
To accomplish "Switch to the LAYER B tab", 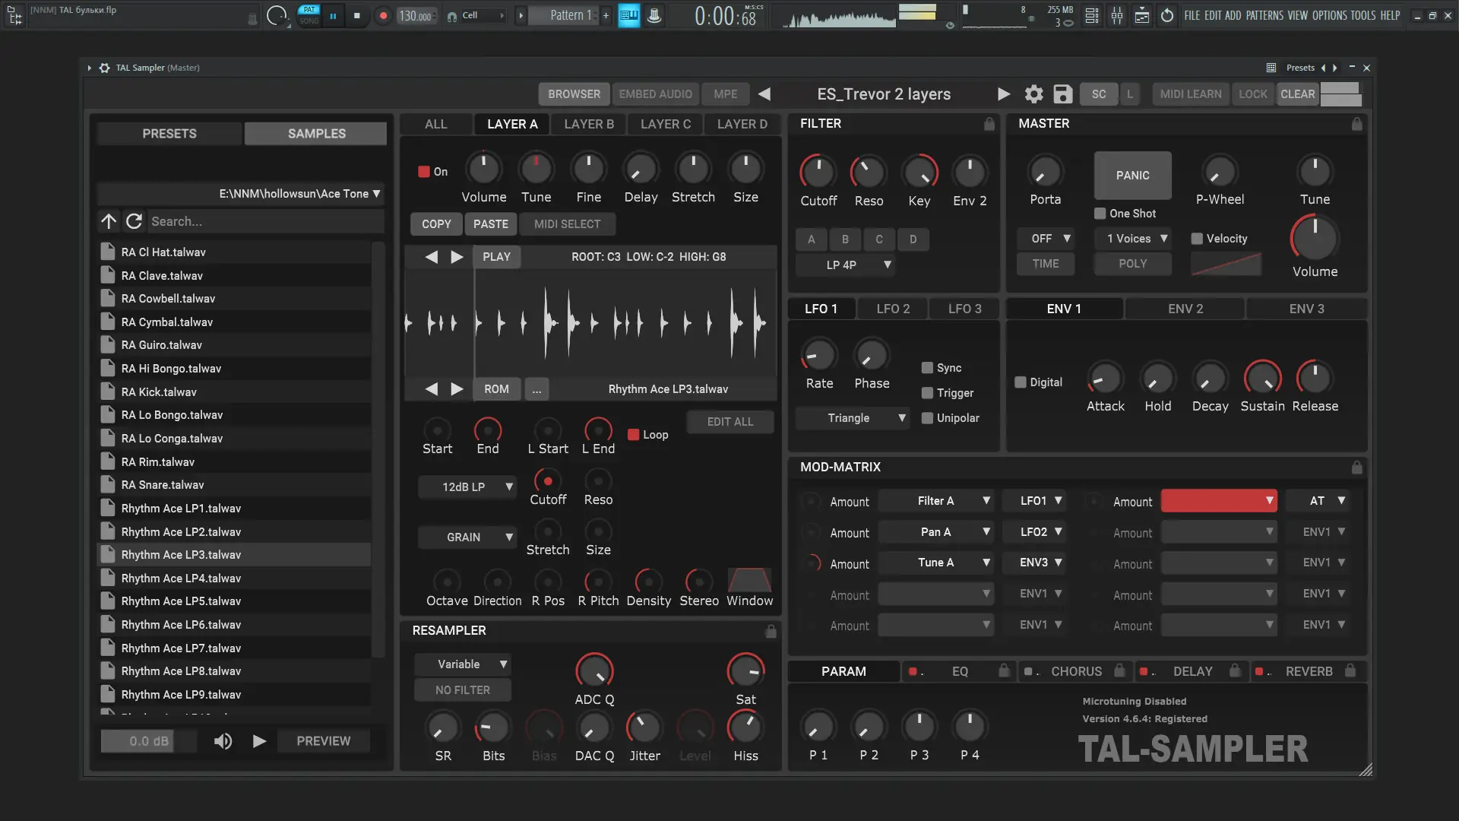I will tap(589, 124).
